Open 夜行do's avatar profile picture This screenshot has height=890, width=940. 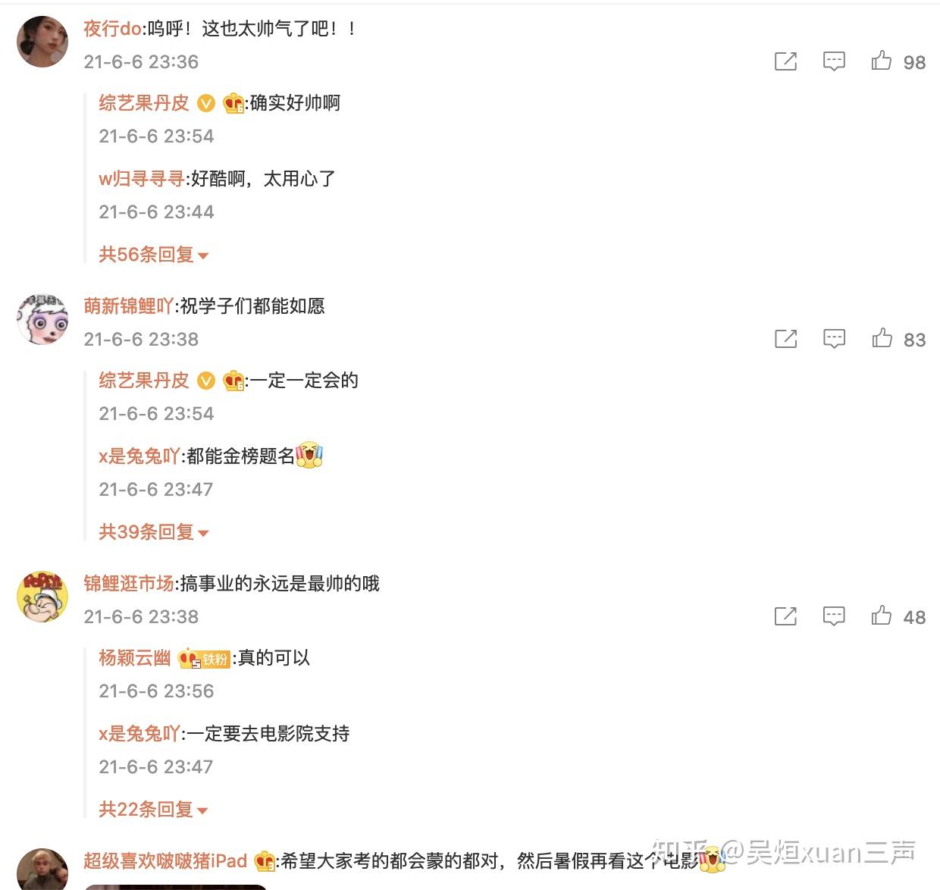pos(42,41)
